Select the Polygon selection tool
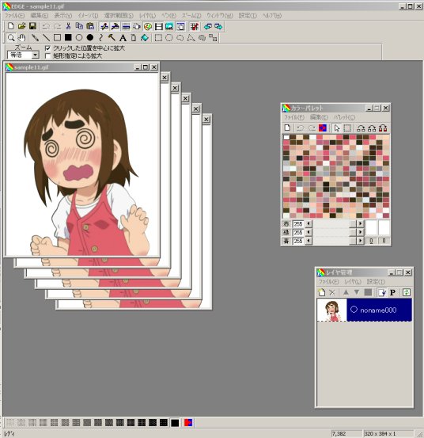The image size is (424, 438). [x=191, y=38]
